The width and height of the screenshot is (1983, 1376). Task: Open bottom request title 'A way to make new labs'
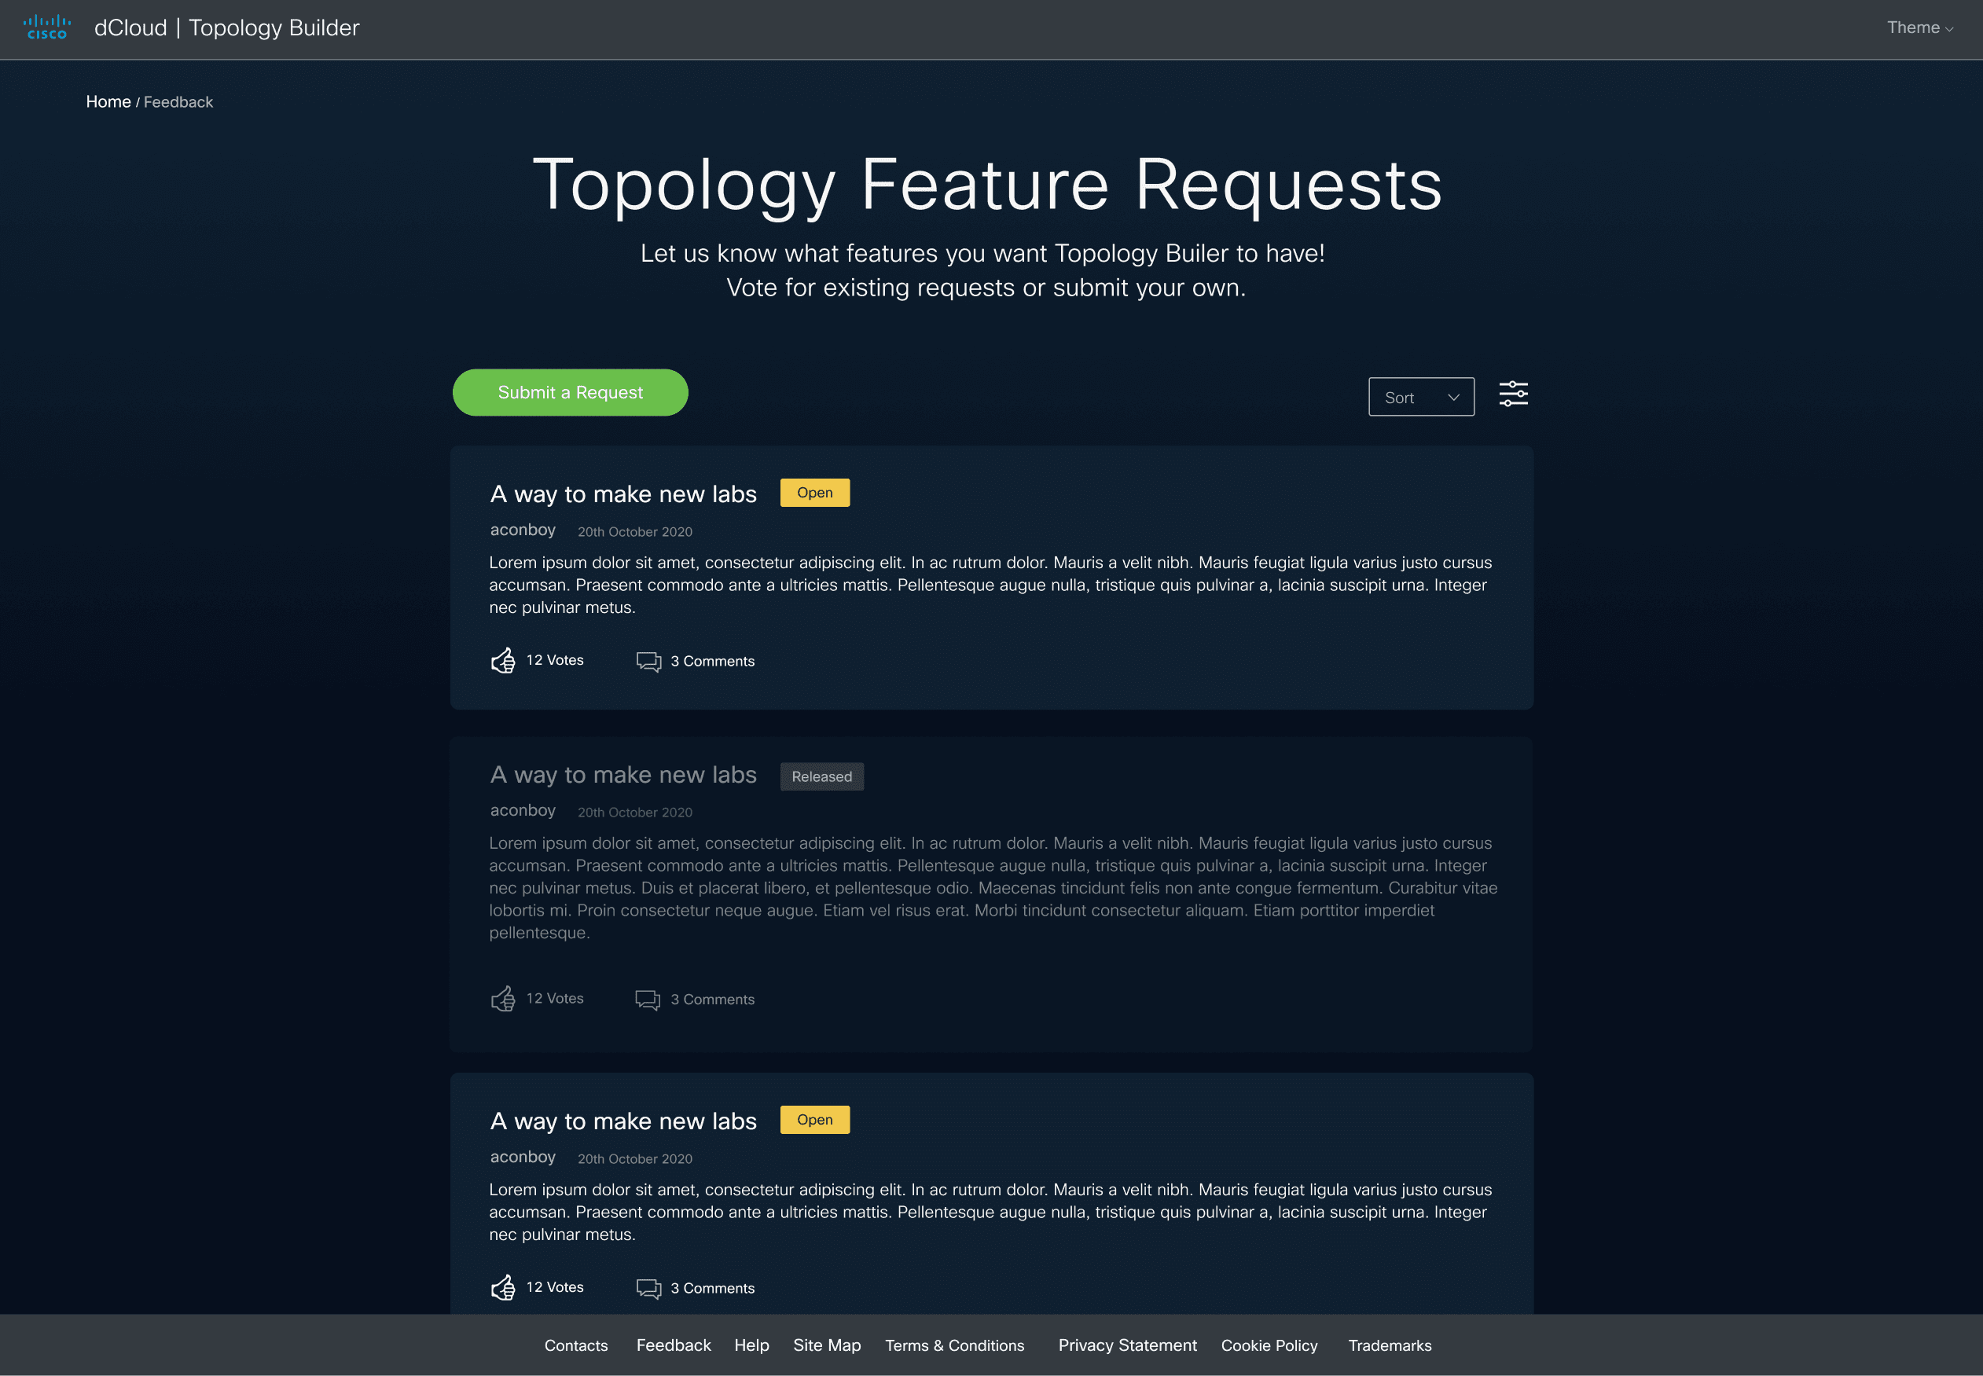pyautogui.click(x=623, y=1121)
